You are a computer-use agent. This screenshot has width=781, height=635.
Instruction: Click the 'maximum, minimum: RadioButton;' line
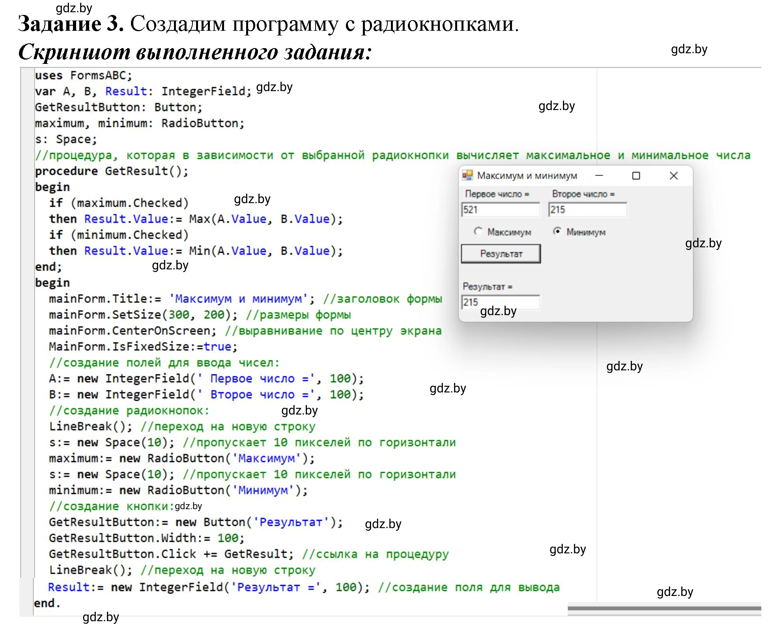coord(140,123)
